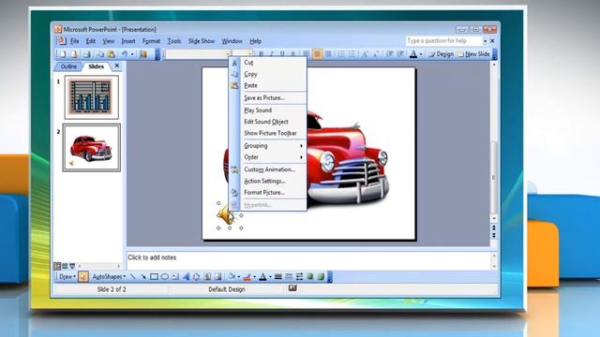Click the Line Color brush on Drawing toolbar
Screen dimensions: 600x337
pos(247,277)
